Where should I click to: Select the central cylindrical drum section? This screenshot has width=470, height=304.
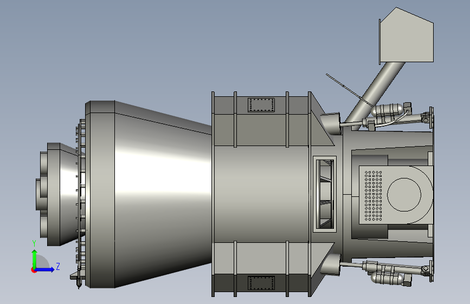click(261, 195)
